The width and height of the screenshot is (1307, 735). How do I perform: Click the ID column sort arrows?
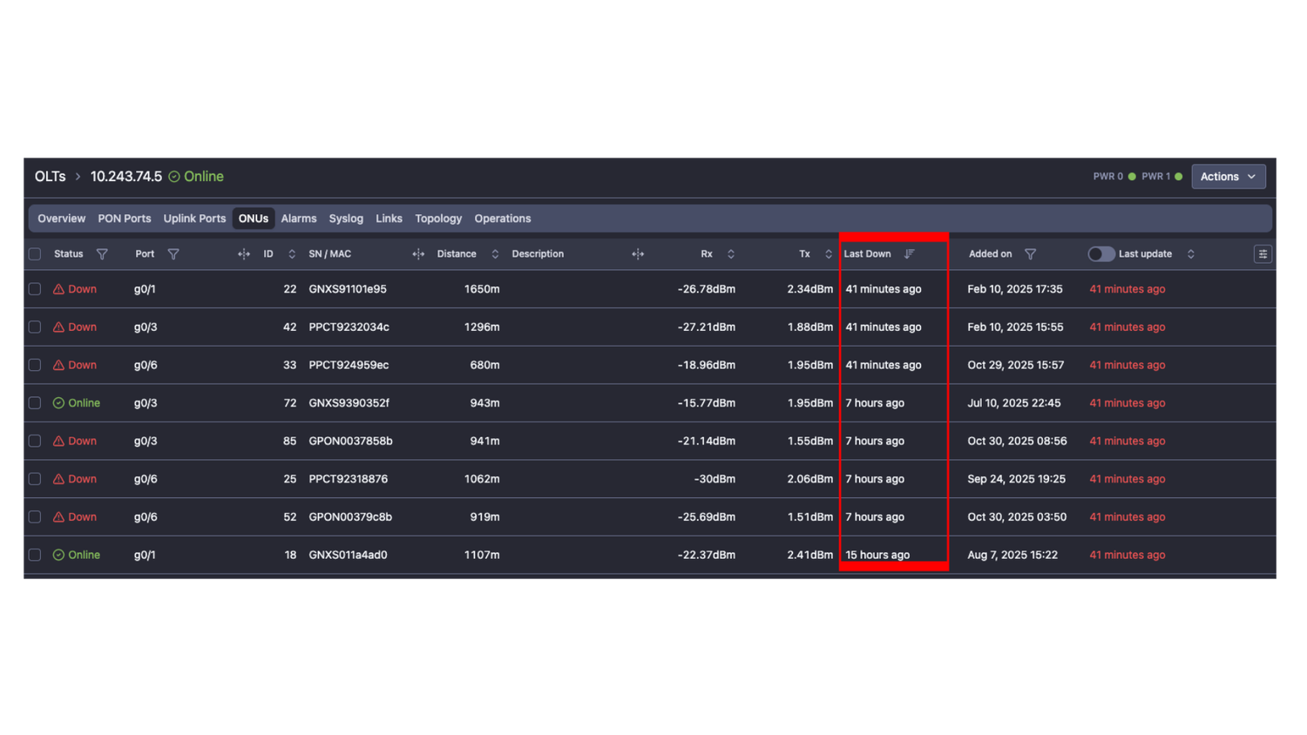[292, 254]
